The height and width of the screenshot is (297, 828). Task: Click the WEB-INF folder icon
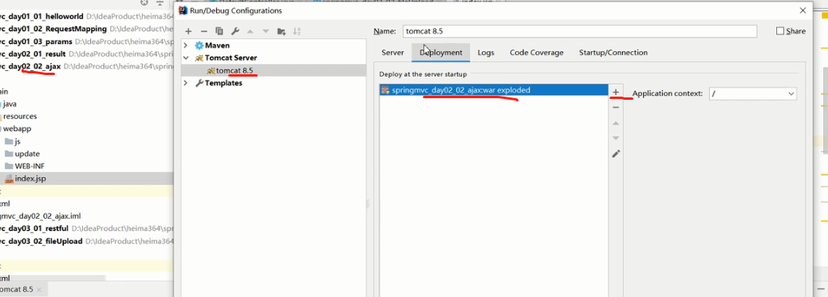click(9, 166)
